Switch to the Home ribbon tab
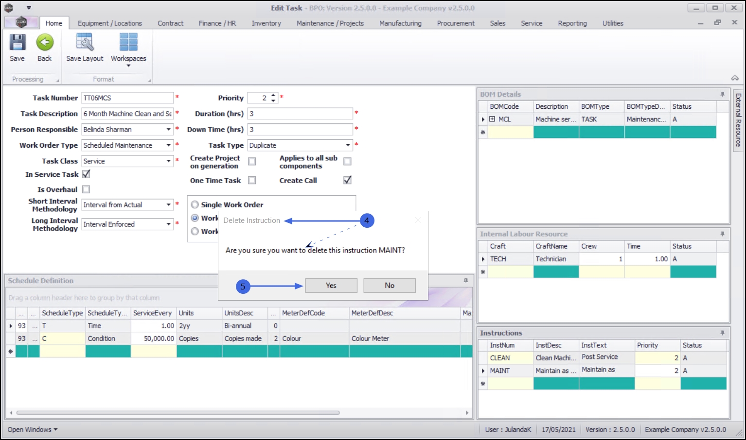This screenshot has width=746, height=440. tap(54, 23)
